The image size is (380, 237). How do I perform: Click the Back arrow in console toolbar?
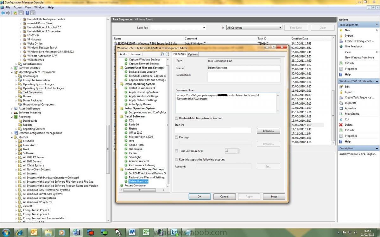click(x=3, y=13)
